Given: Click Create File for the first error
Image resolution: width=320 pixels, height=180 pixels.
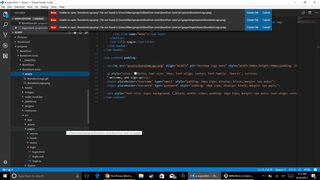Looking at the screenshot, I should pyautogui.click(x=252, y=13).
